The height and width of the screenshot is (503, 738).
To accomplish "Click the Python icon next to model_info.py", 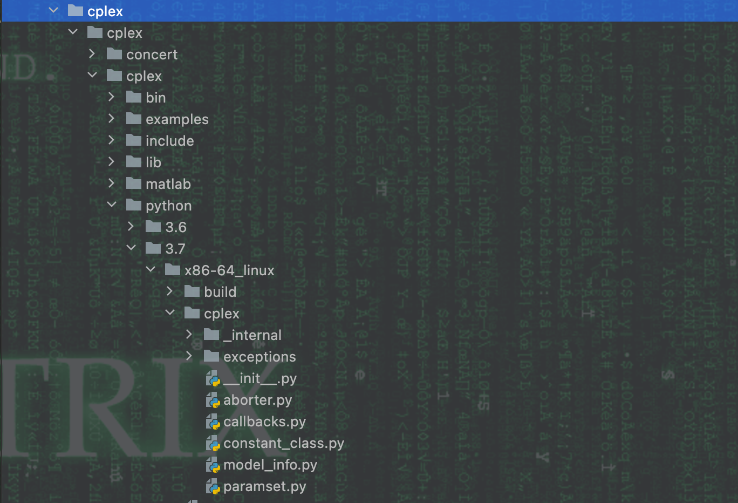I will [214, 465].
